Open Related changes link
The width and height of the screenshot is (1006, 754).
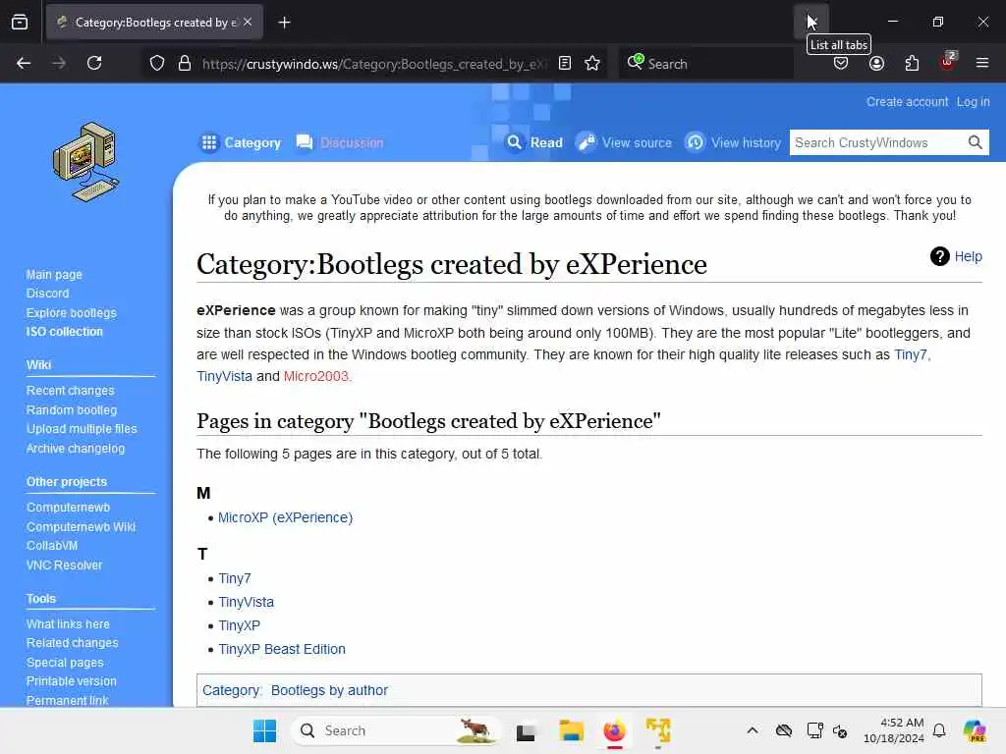pos(72,642)
